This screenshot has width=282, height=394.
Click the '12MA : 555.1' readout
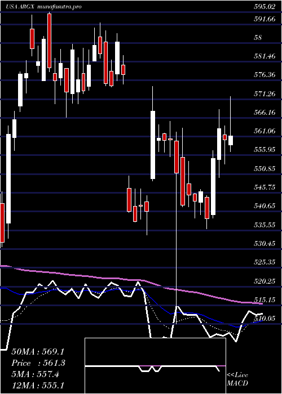click(x=37, y=386)
